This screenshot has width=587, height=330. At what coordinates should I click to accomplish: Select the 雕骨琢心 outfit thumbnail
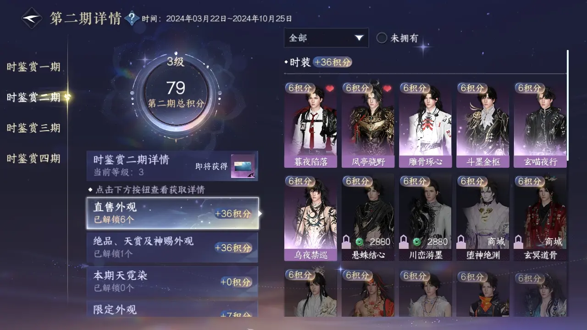(425, 125)
